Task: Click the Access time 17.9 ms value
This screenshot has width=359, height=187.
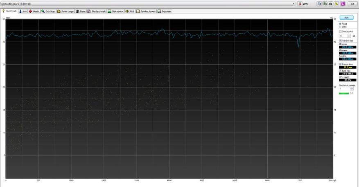Action: click(x=348, y=67)
